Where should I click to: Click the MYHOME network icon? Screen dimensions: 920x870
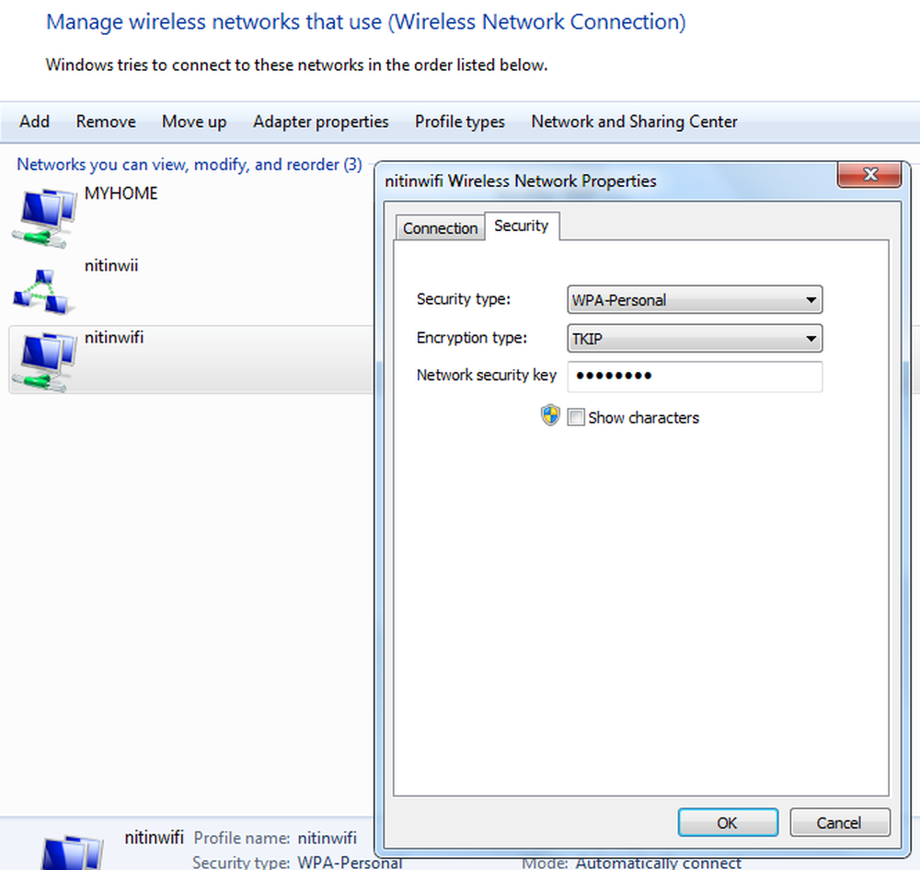pyautogui.click(x=44, y=216)
